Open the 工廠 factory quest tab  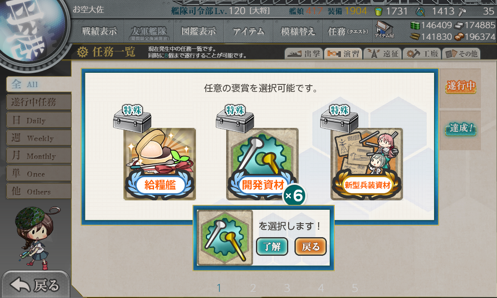(x=422, y=54)
